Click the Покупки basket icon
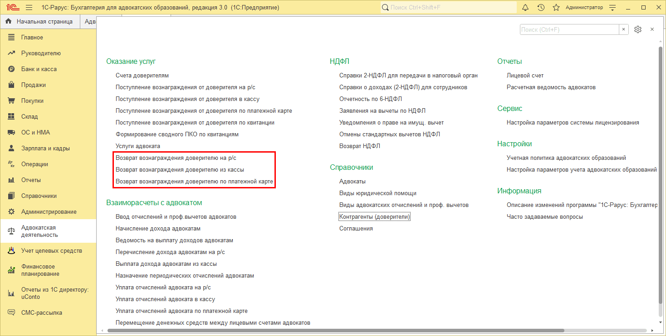 pyautogui.click(x=12, y=101)
